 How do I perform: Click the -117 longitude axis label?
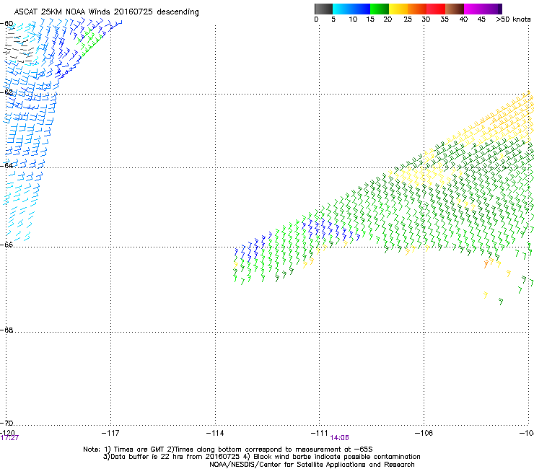point(110,433)
